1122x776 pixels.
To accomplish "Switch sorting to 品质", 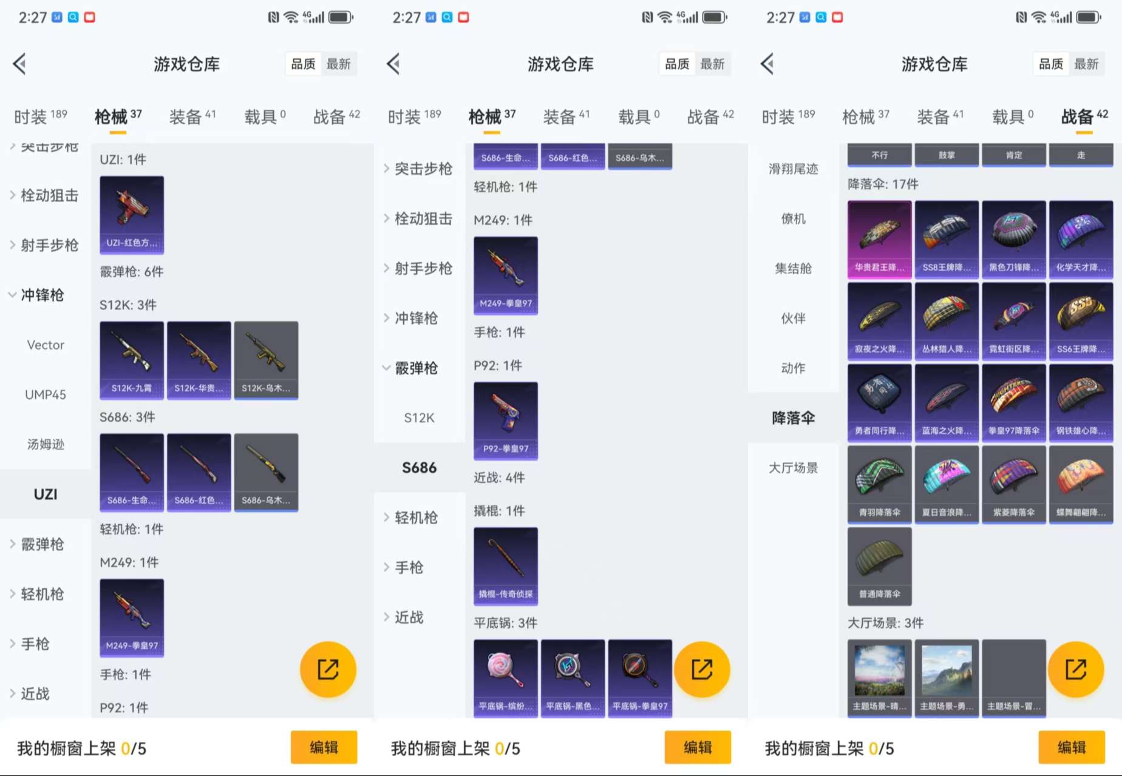I will [x=302, y=63].
